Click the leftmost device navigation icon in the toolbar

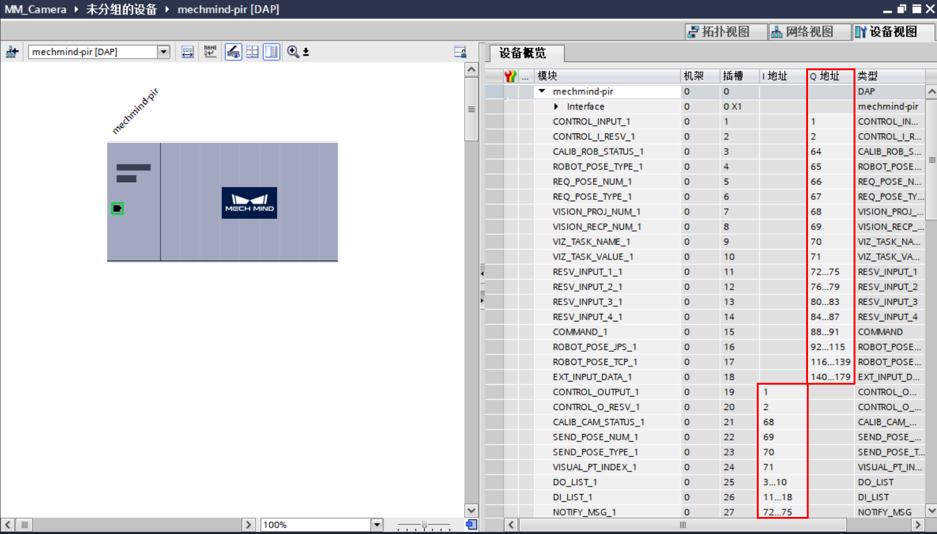tap(12, 51)
